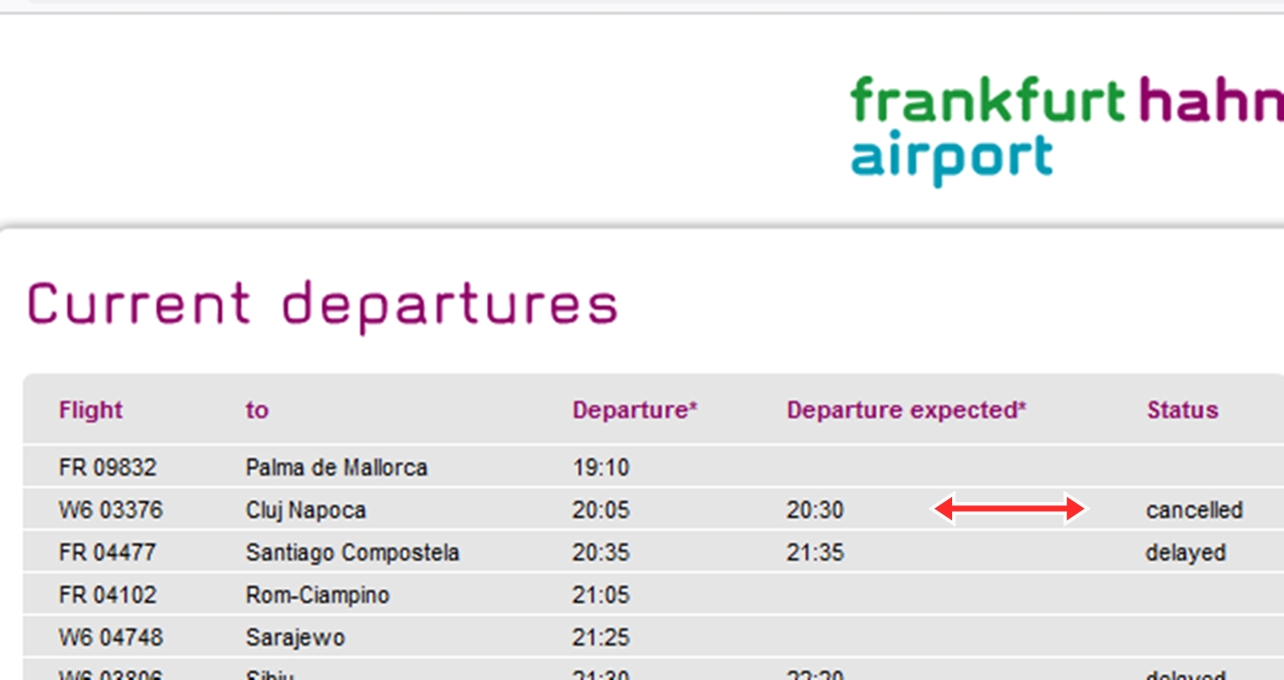Click flight number W6 04748

(x=111, y=637)
